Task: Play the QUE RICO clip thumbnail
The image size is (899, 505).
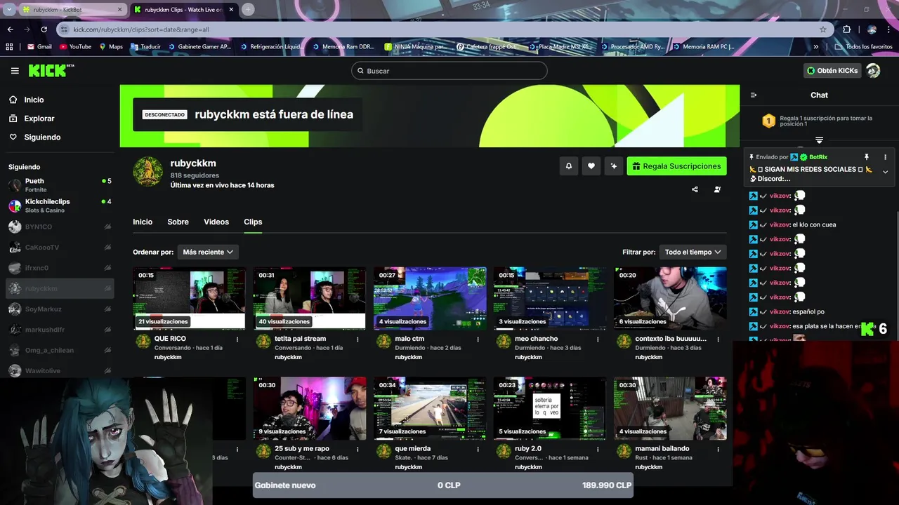Action: (x=190, y=298)
